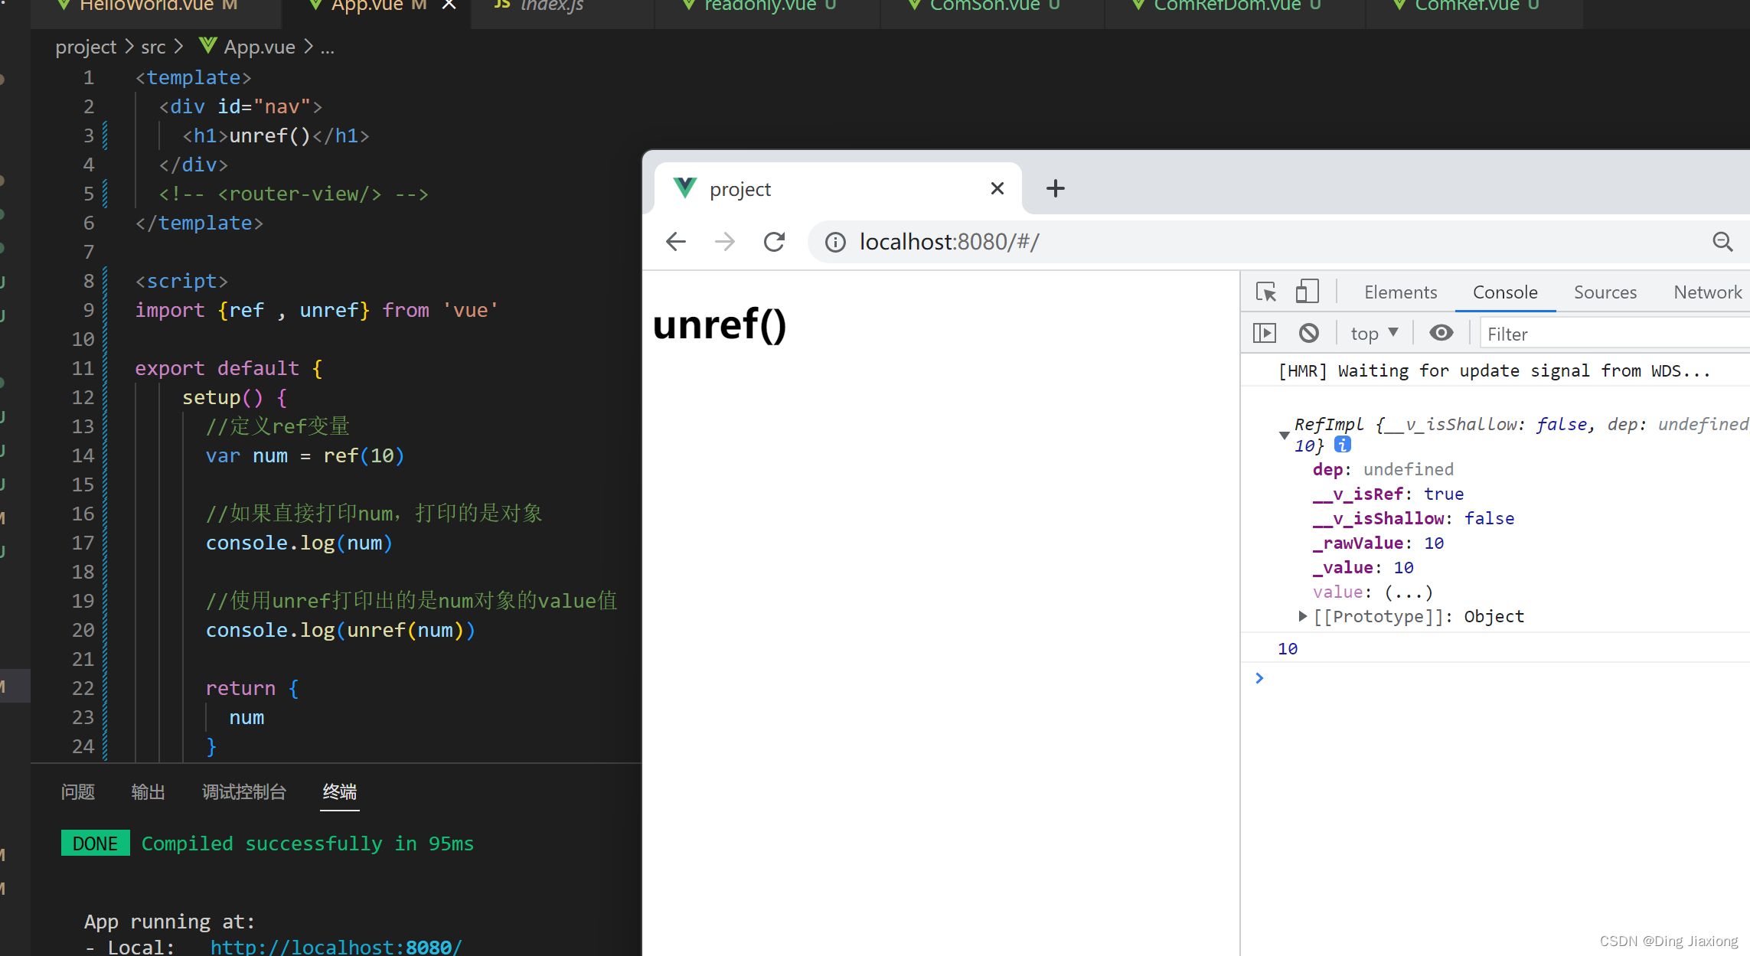This screenshot has height=956, width=1750.
Task: Click the no-entry clear console button
Action: coord(1310,333)
